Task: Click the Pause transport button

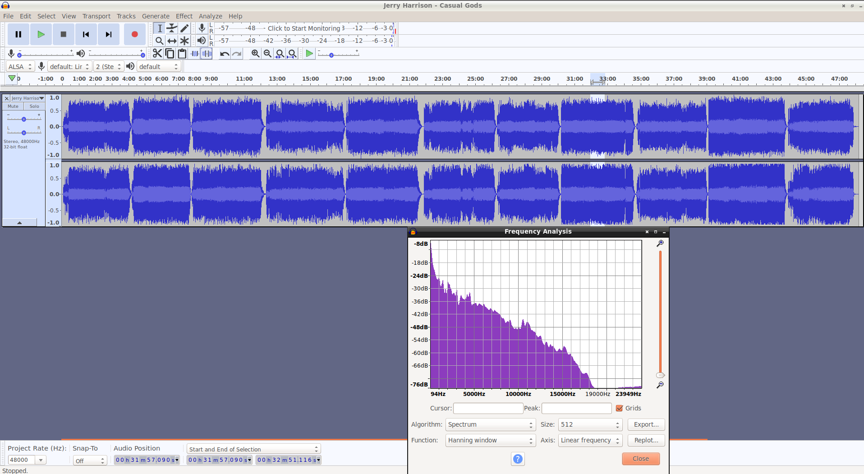Action: pos(18,34)
